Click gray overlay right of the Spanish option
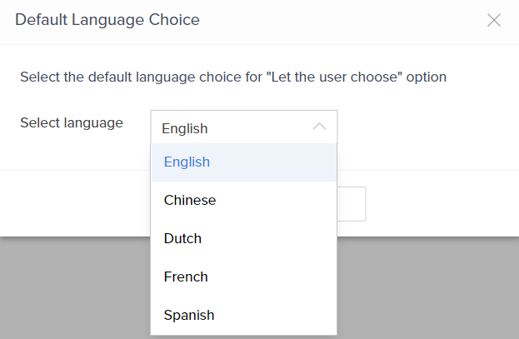The height and width of the screenshot is (339, 519). coord(425,315)
